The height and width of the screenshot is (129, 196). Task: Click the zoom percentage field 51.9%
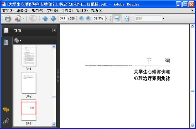[99, 19]
